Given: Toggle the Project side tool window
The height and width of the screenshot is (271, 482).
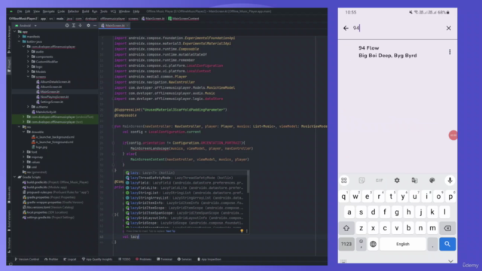Looking at the screenshot, I should (x=9, y=65).
